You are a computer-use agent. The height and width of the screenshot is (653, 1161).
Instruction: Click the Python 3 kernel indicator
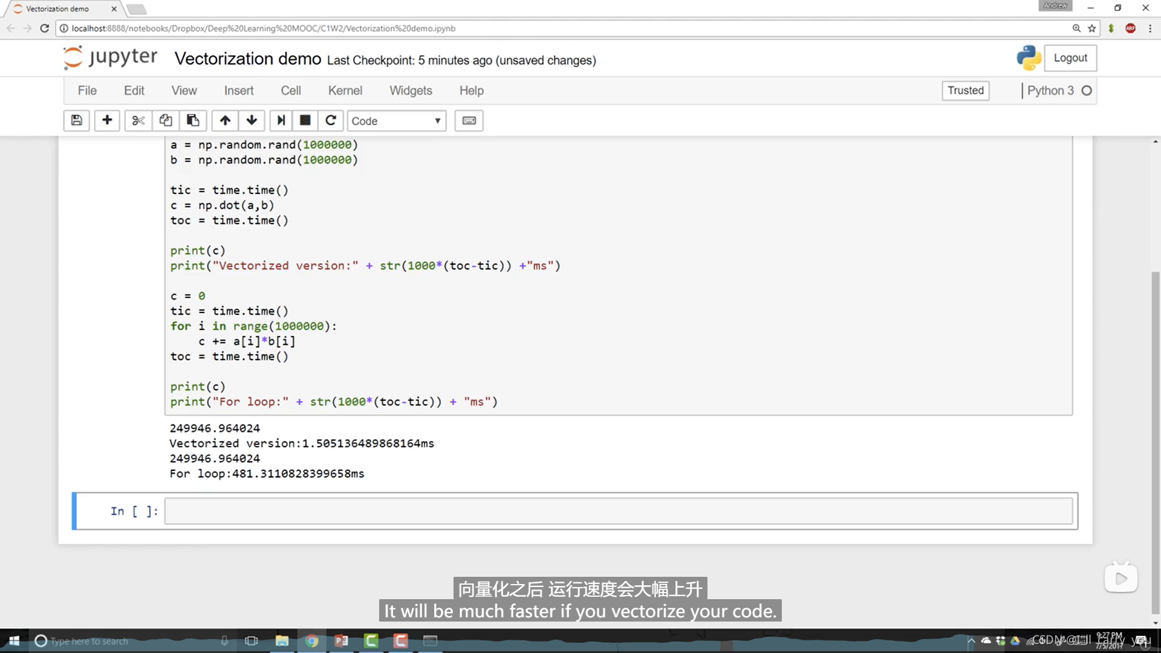pos(1059,90)
